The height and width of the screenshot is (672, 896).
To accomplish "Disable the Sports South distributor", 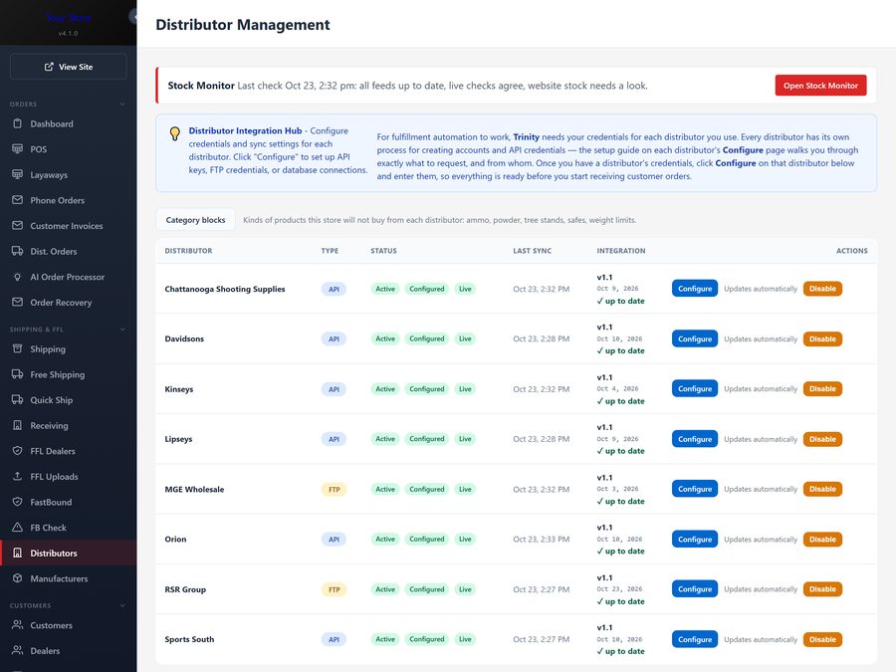I will [x=822, y=639].
